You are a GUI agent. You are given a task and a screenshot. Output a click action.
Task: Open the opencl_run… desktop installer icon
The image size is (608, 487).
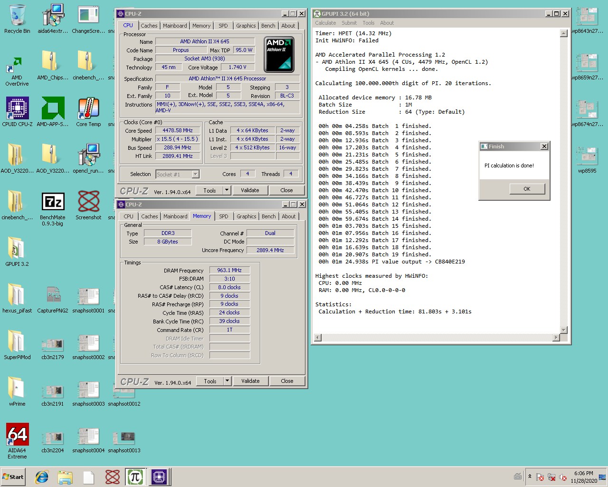click(x=88, y=159)
